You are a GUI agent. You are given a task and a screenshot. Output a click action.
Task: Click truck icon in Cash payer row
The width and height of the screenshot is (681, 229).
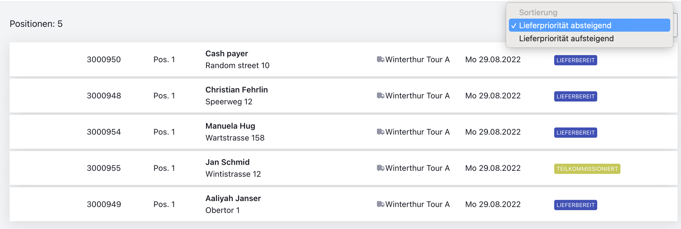[x=380, y=60]
